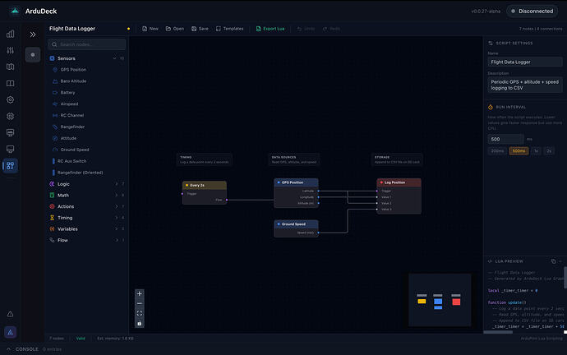Select the 2s run interval preset

549,151
